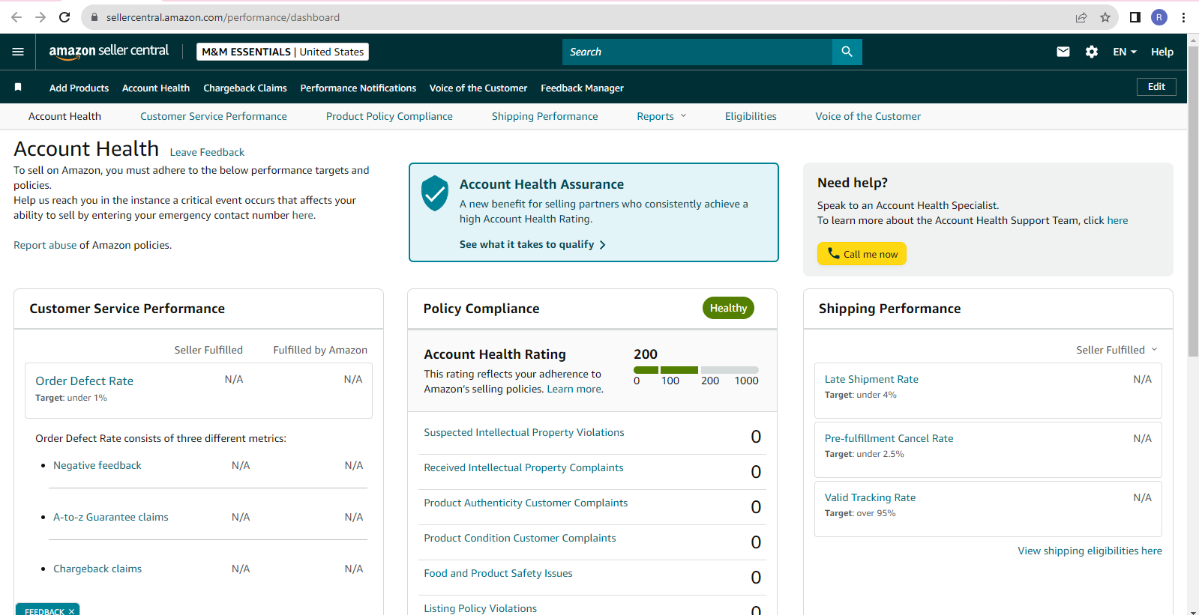Click the bookmark icon in favorites bar
The width and height of the screenshot is (1199, 615).
[x=18, y=88]
